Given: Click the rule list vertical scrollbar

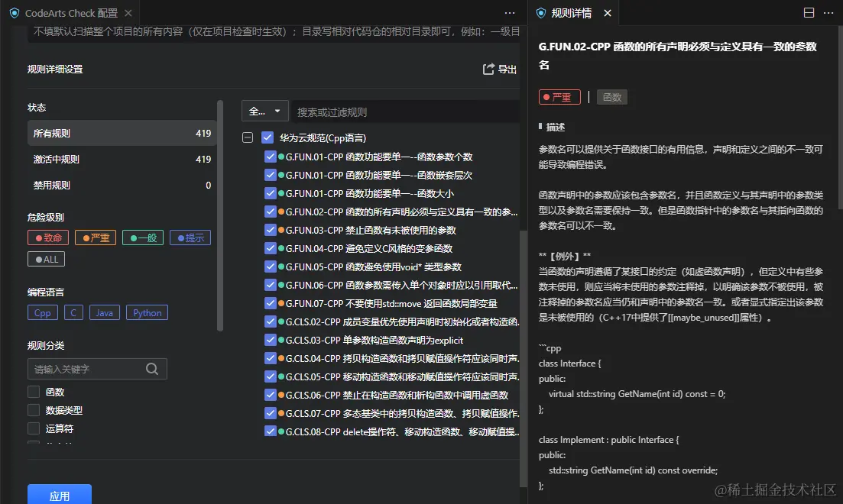Looking at the screenshot, I should click(523, 358).
